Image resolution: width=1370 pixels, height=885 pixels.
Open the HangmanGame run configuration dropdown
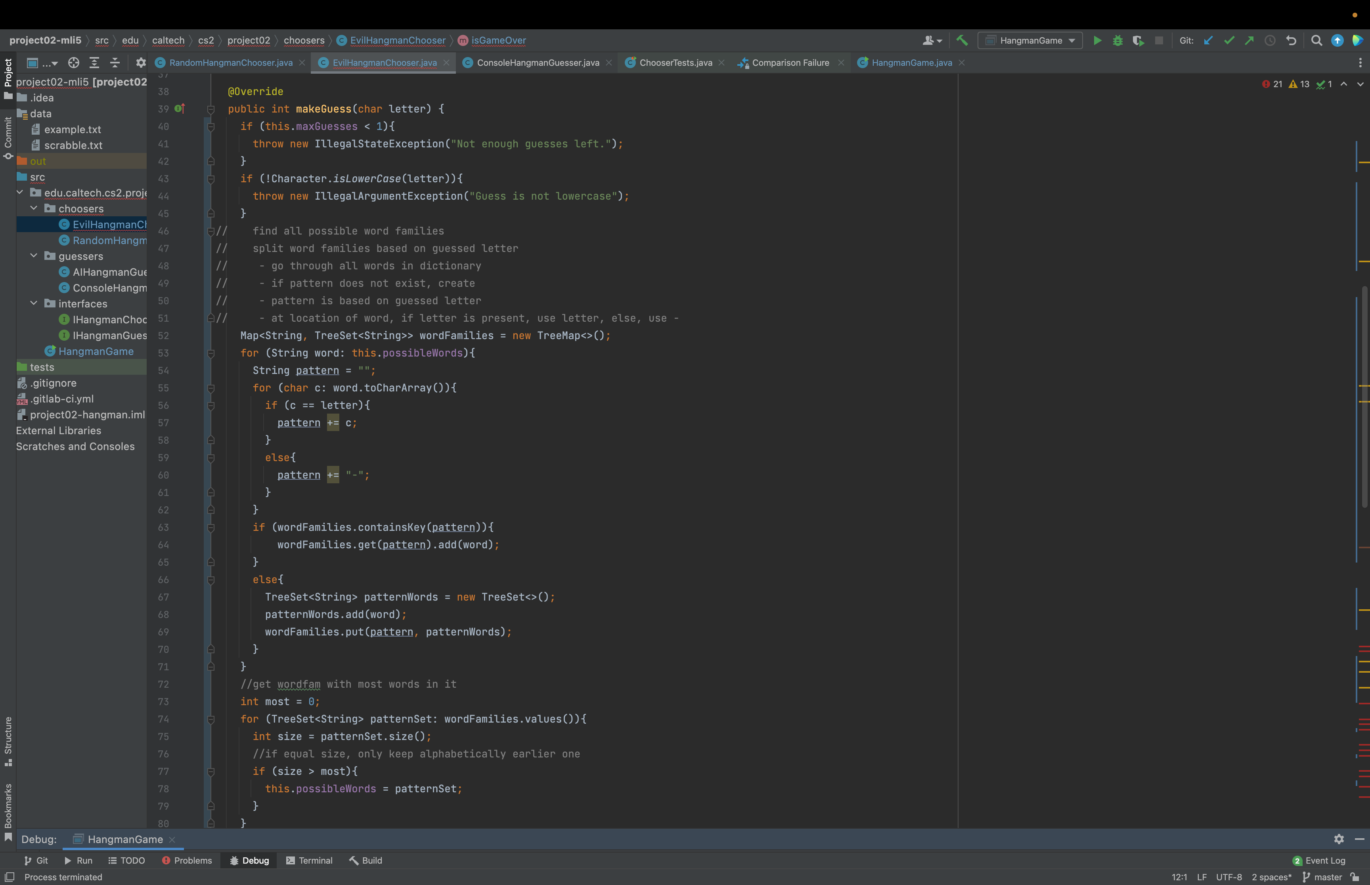(x=1030, y=40)
